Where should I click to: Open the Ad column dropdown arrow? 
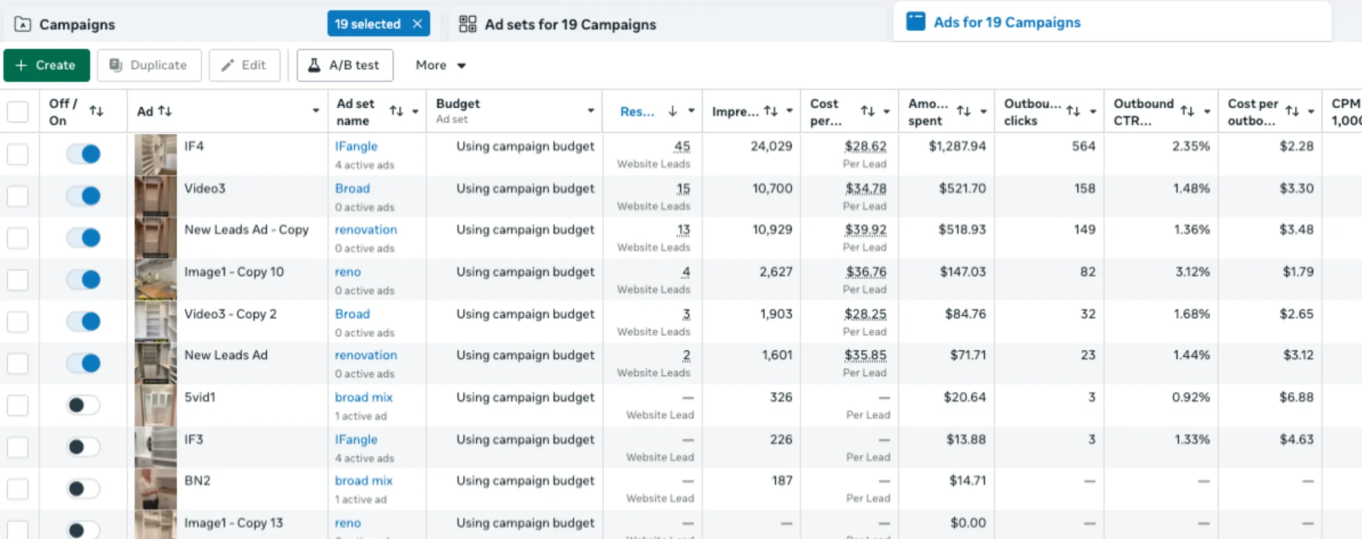click(x=316, y=111)
